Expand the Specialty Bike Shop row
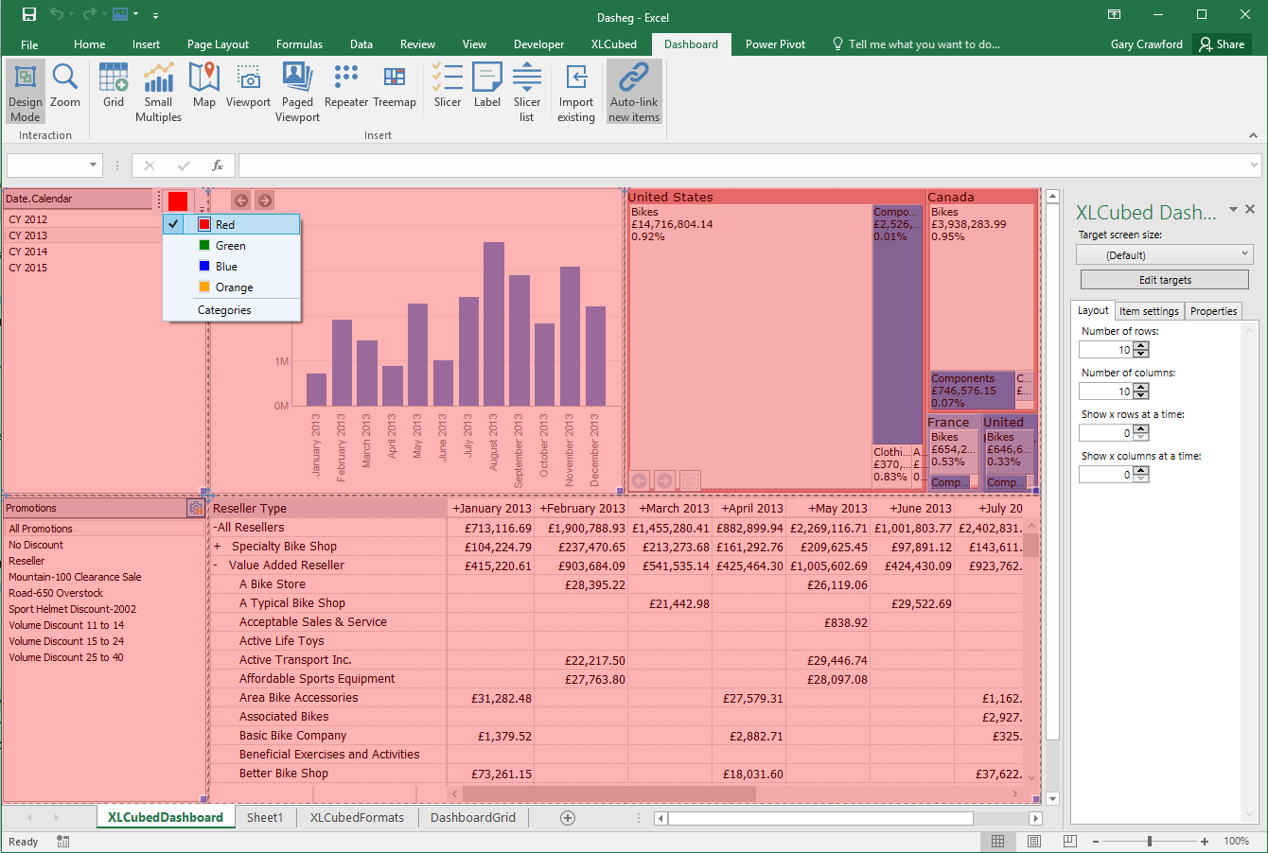Image resolution: width=1268 pixels, height=853 pixels. (x=217, y=547)
